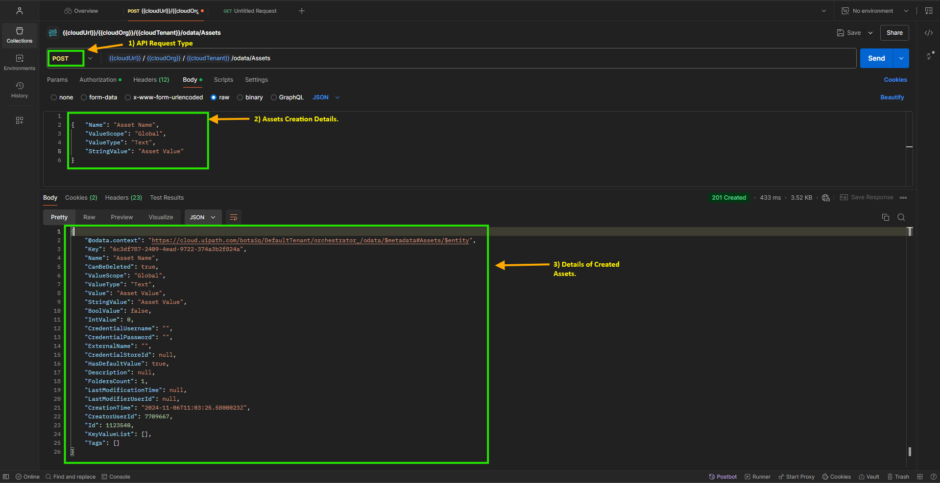Open the response JSON format dropdown
Screen dimensions: 940x483
203,217
